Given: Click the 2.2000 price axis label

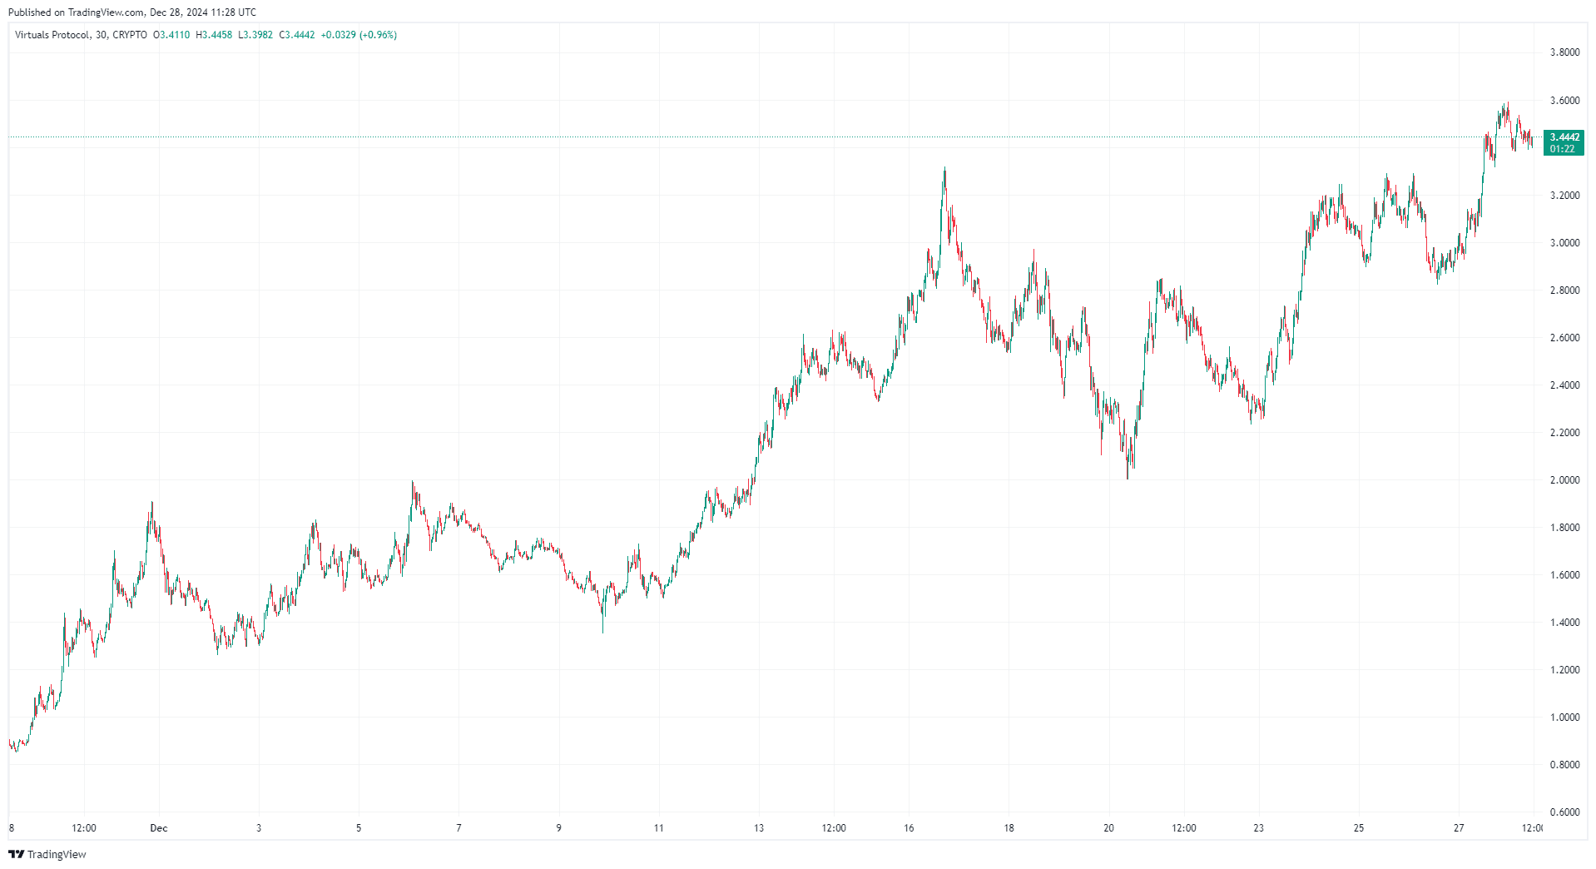Looking at the screenshot, I should pyautogui.click(x=1564, y=433).
